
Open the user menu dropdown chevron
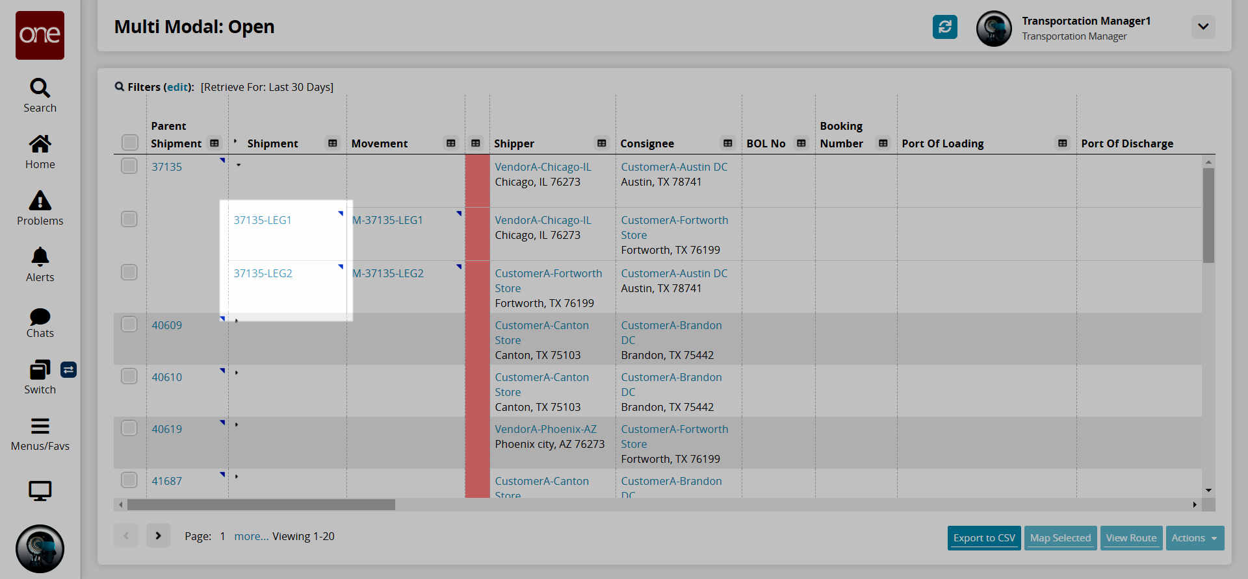(x=1203, y=27)
